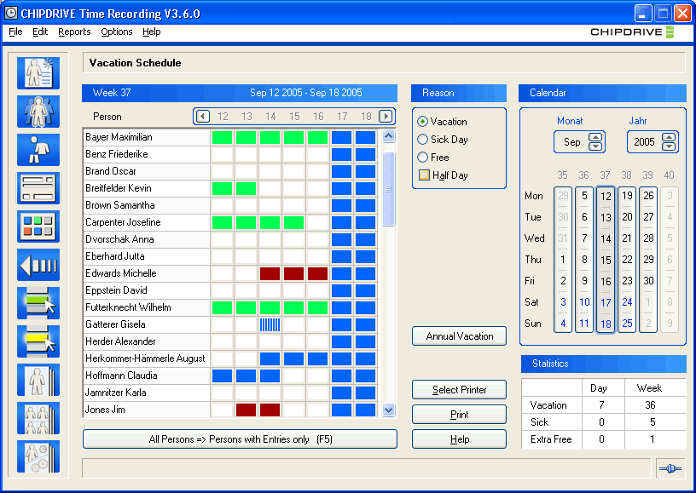Screen dimensions: 696x493
Task: Click the terminal settings icon in the sidebar
Action: coord(38,188)
